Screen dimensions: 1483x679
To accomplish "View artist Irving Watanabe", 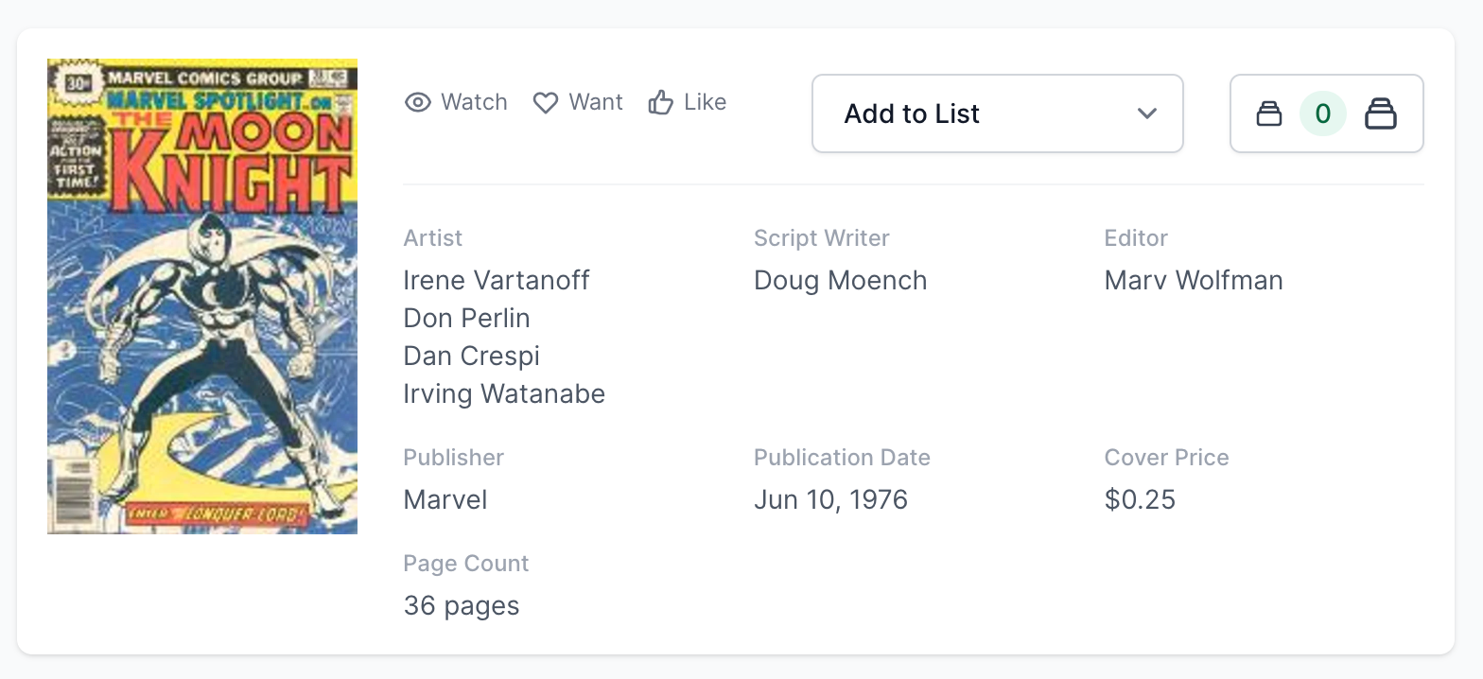I will tap(503, 393).
